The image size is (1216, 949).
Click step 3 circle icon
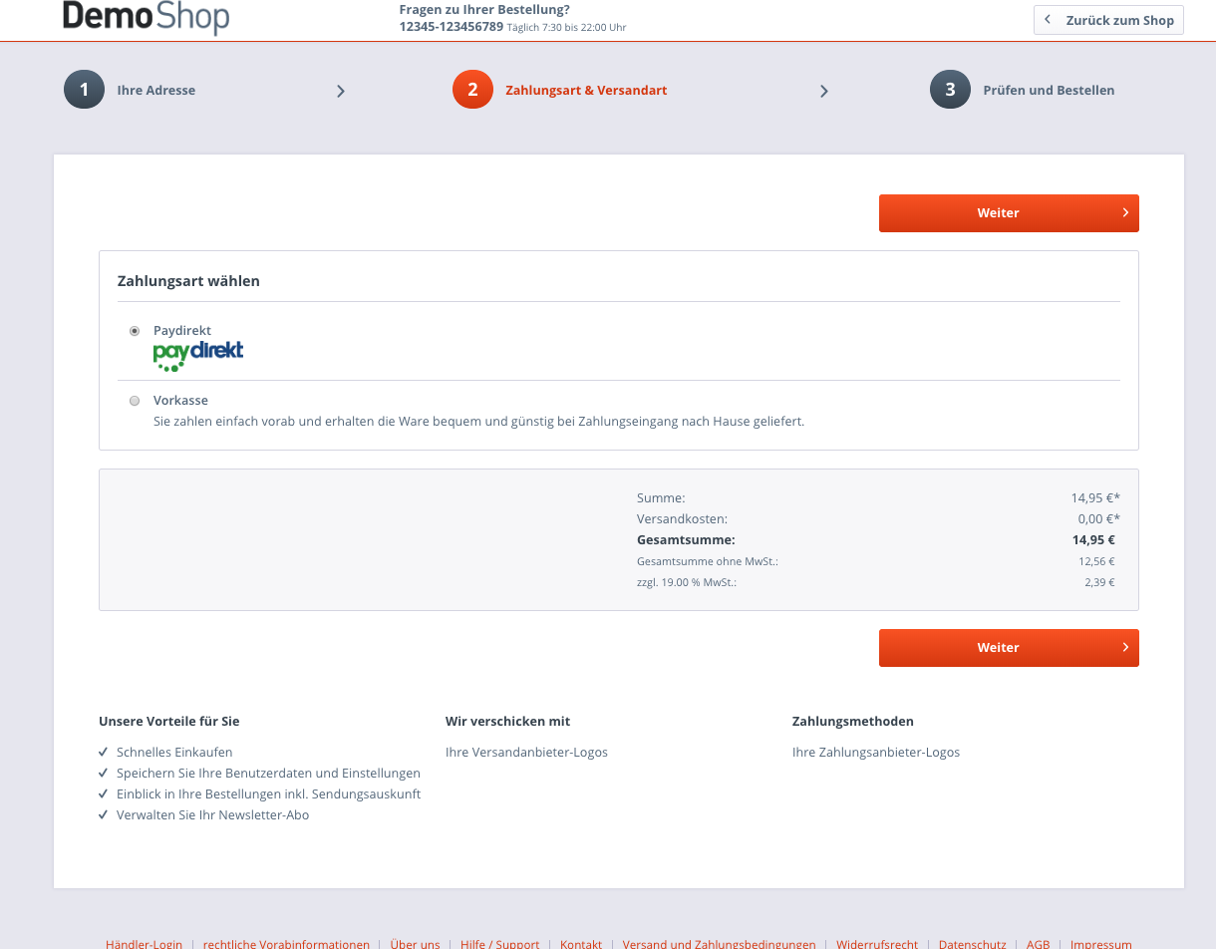[x=950, y=90]
